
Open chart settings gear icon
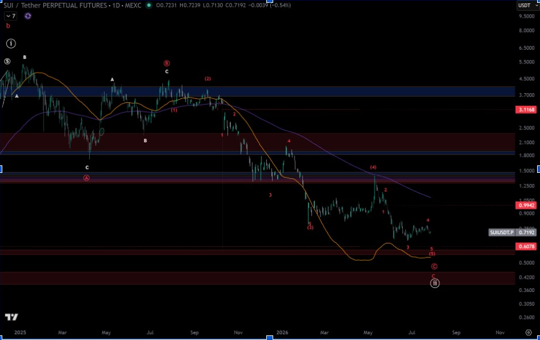(528, 332)
